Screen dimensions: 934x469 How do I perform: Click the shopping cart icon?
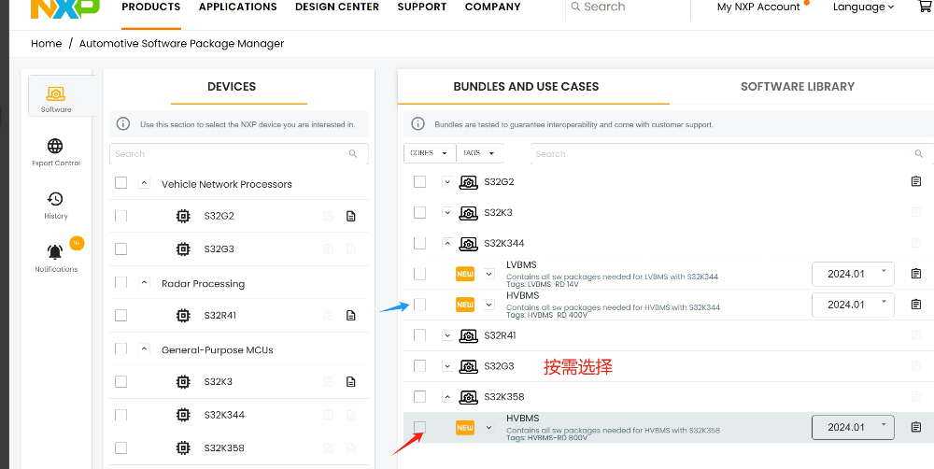tap(925, 7)
